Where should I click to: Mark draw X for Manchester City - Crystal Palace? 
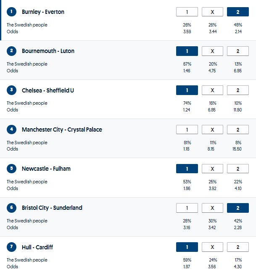tap(212, 130)
